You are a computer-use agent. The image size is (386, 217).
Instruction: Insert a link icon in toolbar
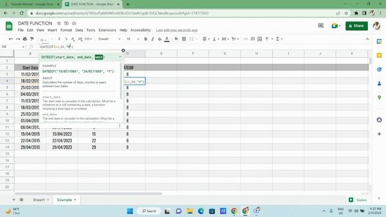[245, 39]
